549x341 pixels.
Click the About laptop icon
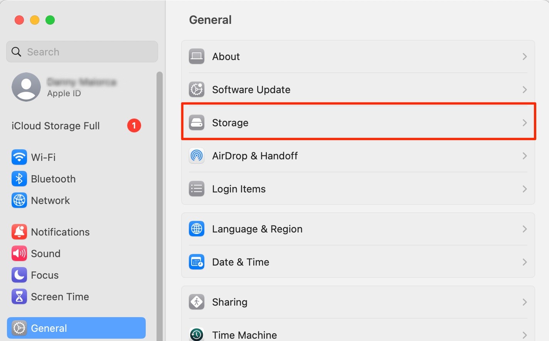(x=197, y=57)
